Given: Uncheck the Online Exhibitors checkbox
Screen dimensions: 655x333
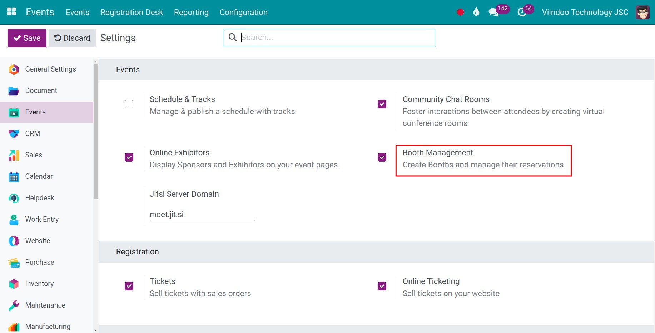Looking at the screenshot, I should [129, 157].
